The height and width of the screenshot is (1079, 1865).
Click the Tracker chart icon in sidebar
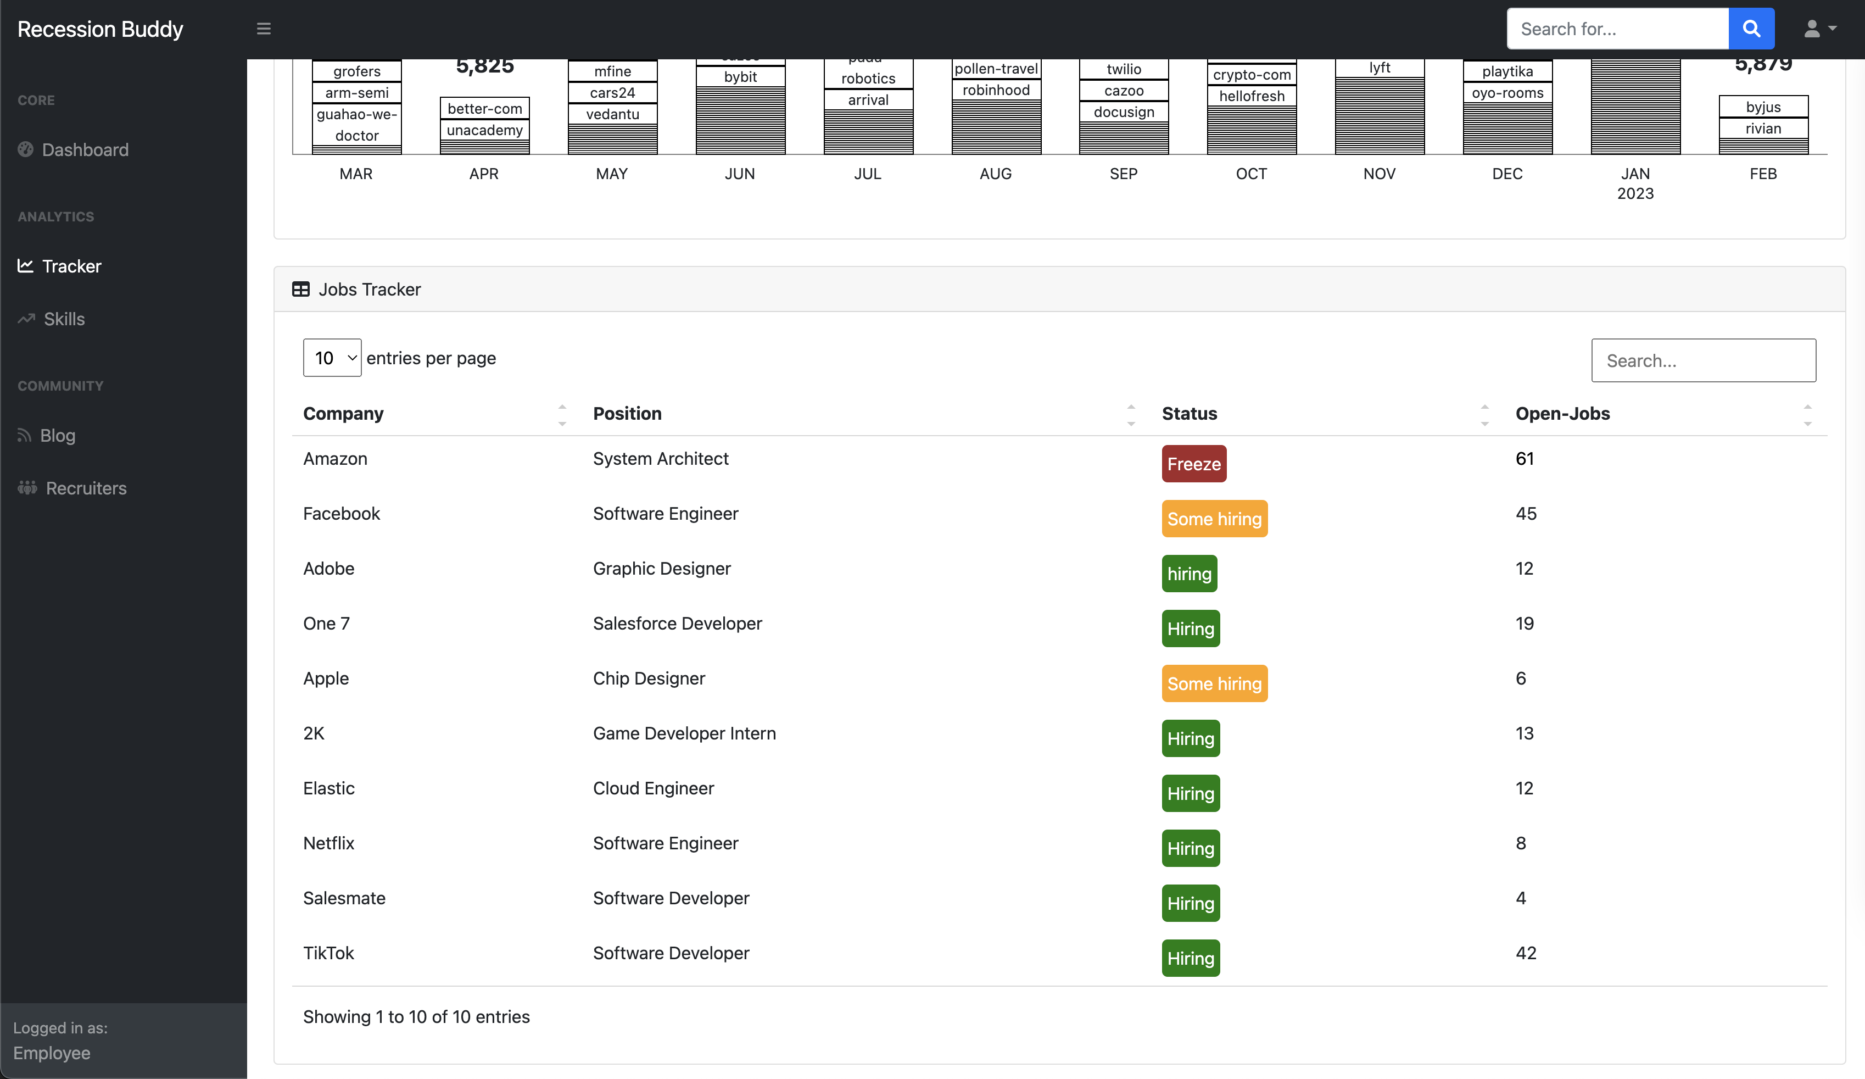[x=26, y=266]
